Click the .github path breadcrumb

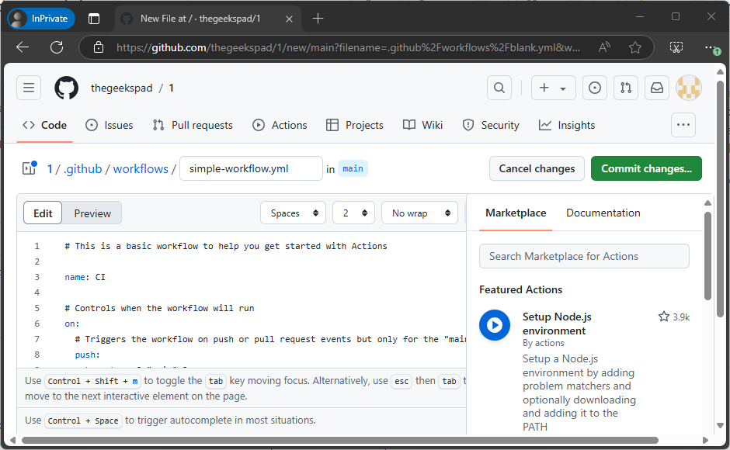(83, 168)
